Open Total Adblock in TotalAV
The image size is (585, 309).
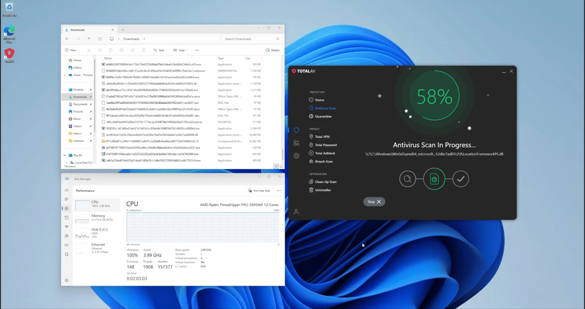[x=322, y=153]
